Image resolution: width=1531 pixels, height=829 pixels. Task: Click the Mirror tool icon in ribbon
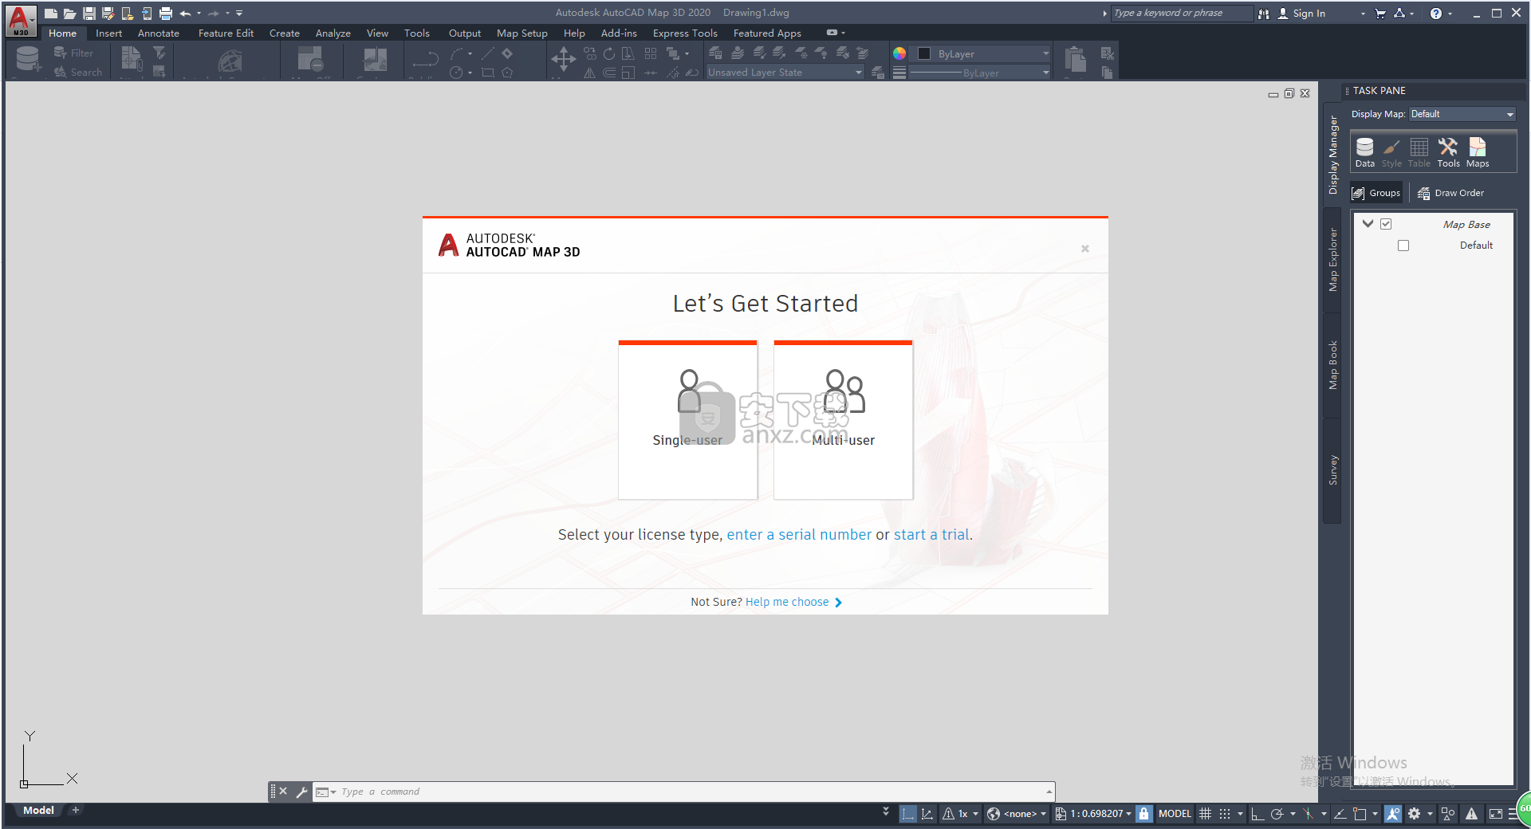click(589, 73)
